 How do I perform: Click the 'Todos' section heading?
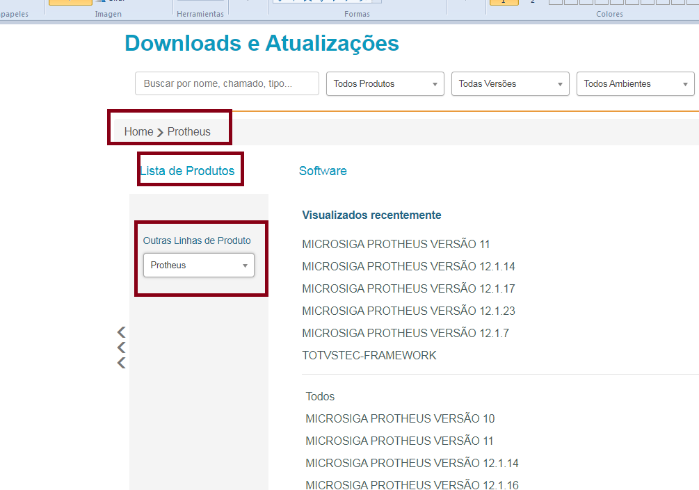(x=320, y=396)
